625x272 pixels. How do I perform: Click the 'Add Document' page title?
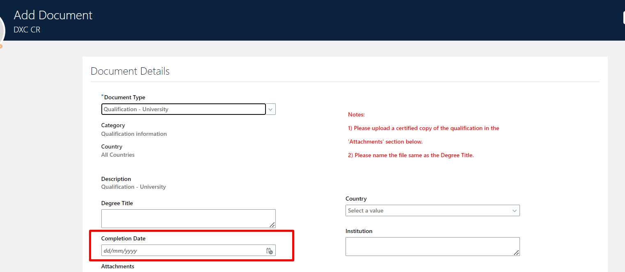[x=53, y=15]
